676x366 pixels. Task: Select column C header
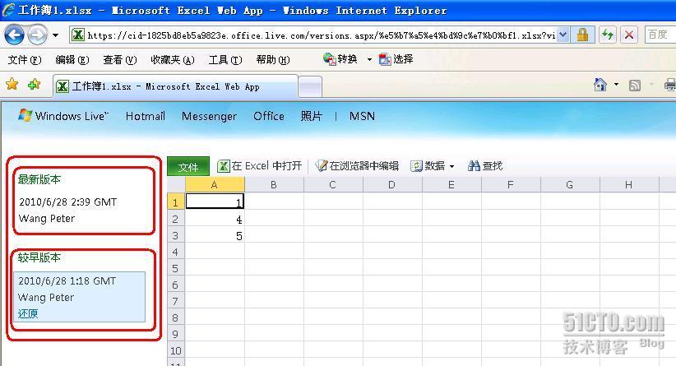(333, 185)
